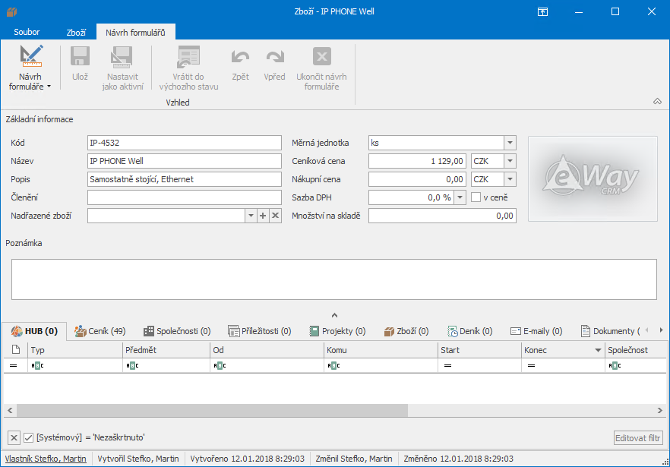Image resolution: width=670 pixels, height=467 pixels.
Task: Click Ukončit návrh formuláře icon
Action: (322, 56)
